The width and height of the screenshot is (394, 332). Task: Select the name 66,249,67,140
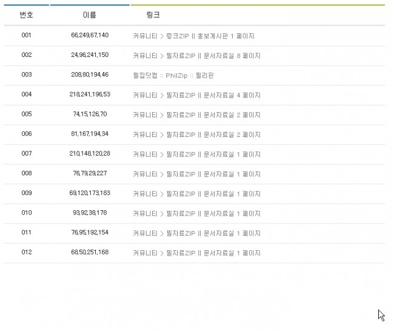coord(90,35)
